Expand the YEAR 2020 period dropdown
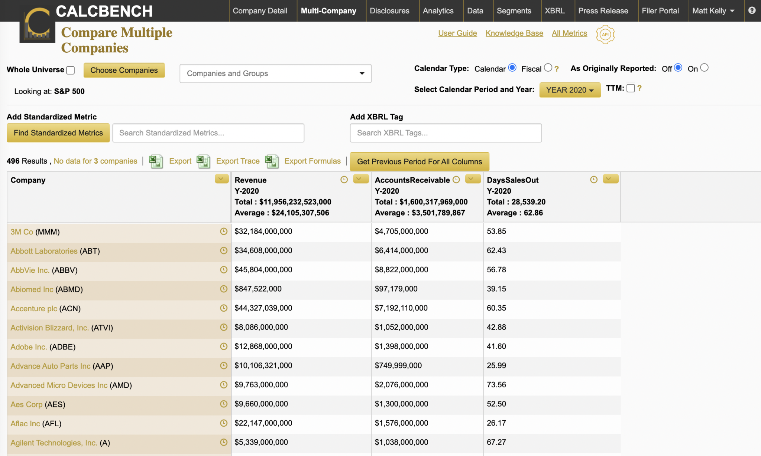The image size is (761, 456). [570, 90]
